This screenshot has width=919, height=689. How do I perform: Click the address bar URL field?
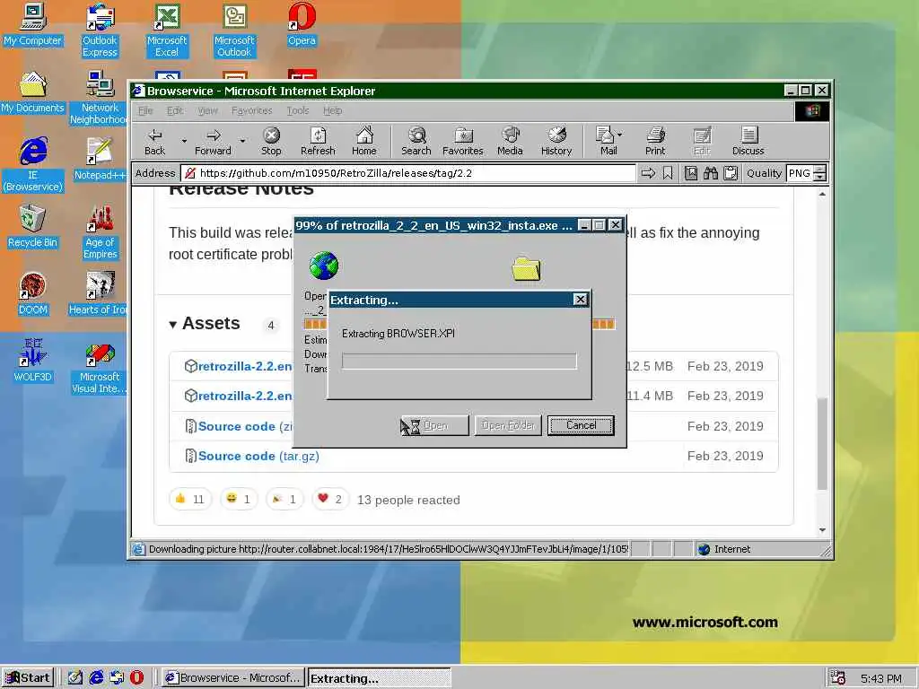point(408,173)
